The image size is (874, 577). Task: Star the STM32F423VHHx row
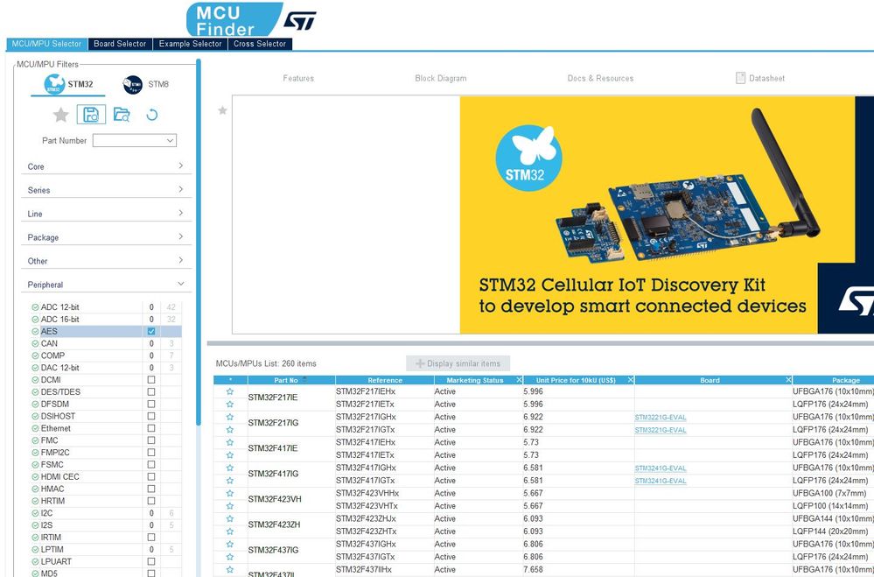click(x=229, y=493)
